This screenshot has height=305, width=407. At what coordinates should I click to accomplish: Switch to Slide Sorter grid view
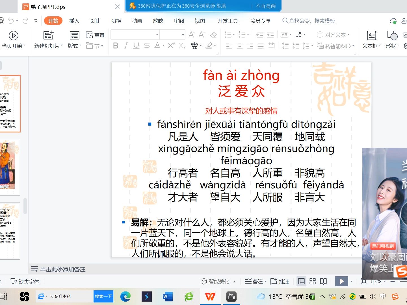(x=313, y=281)
